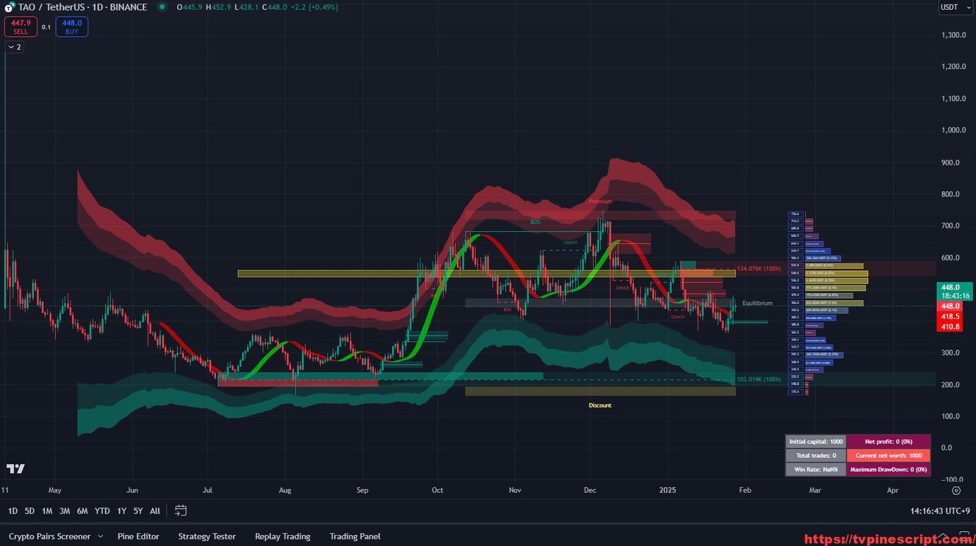Click the TradingView logo on chart
Image resolution: width=976 pixels, height=546 pixels.
(x=16, y=469)
